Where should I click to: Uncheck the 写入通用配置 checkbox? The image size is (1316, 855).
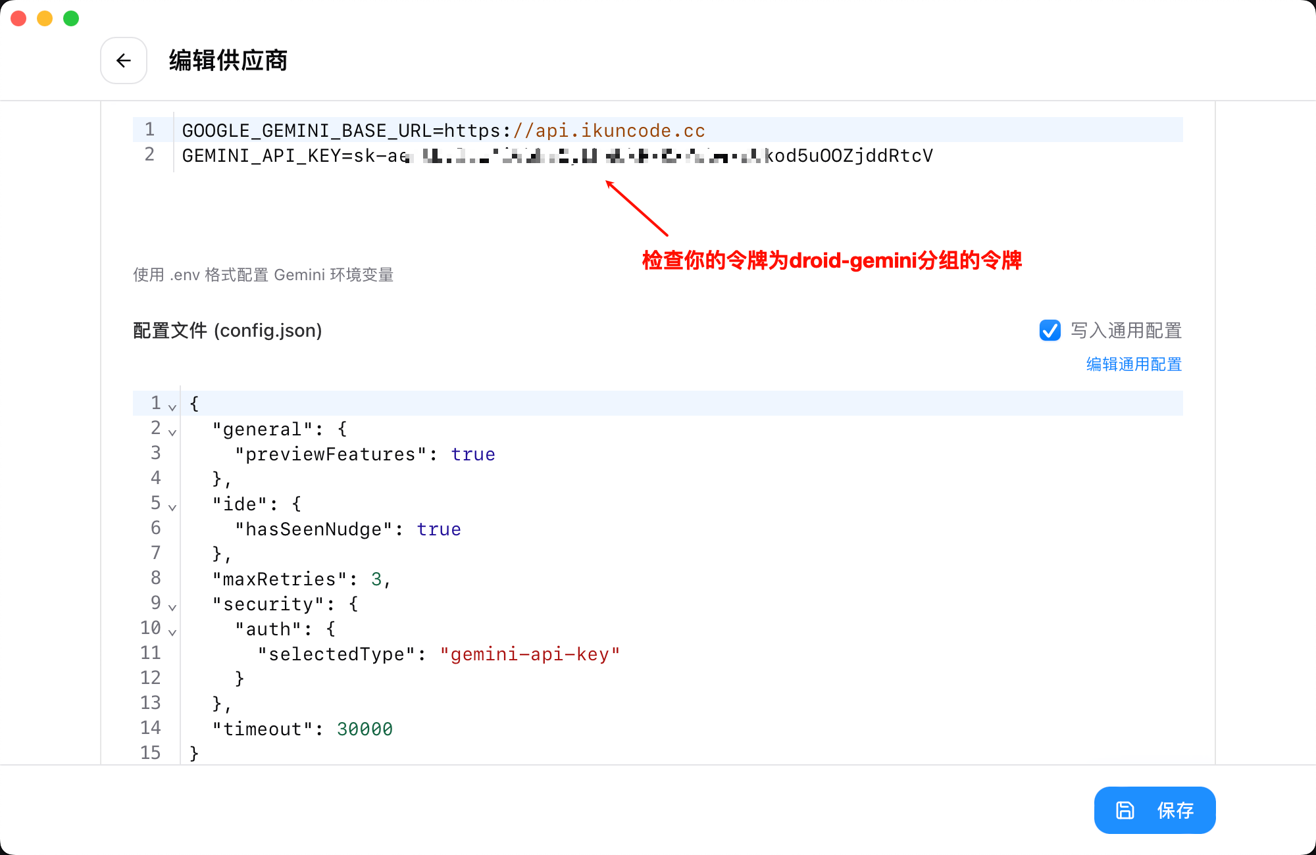point(1050,331)
